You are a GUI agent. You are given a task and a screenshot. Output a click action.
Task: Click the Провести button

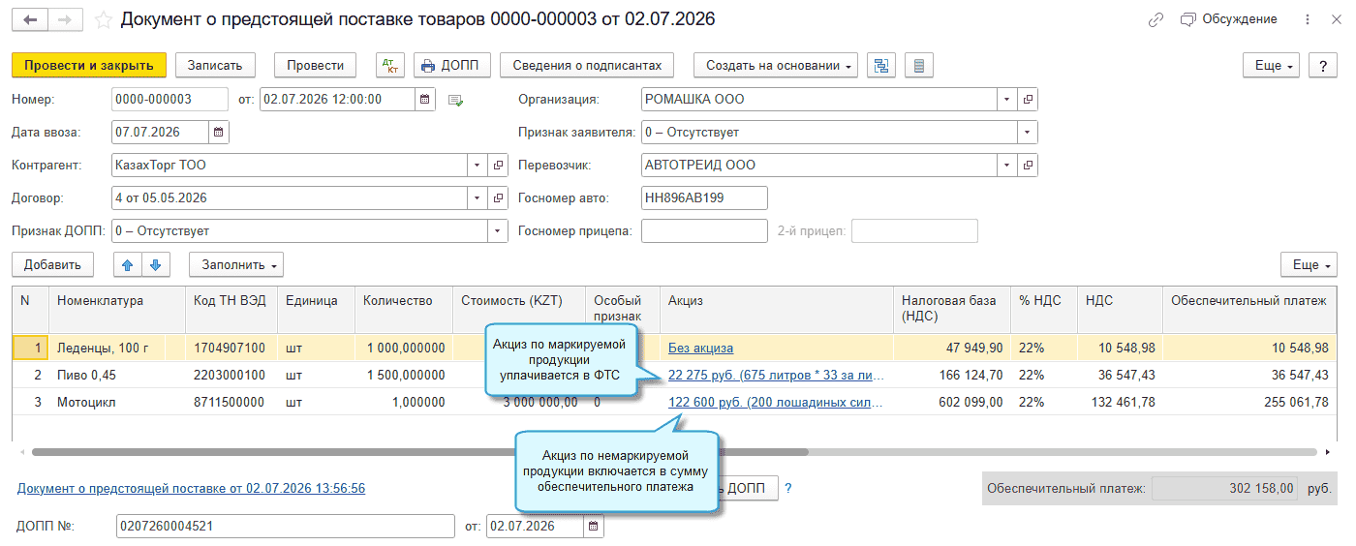pos(316,65)
